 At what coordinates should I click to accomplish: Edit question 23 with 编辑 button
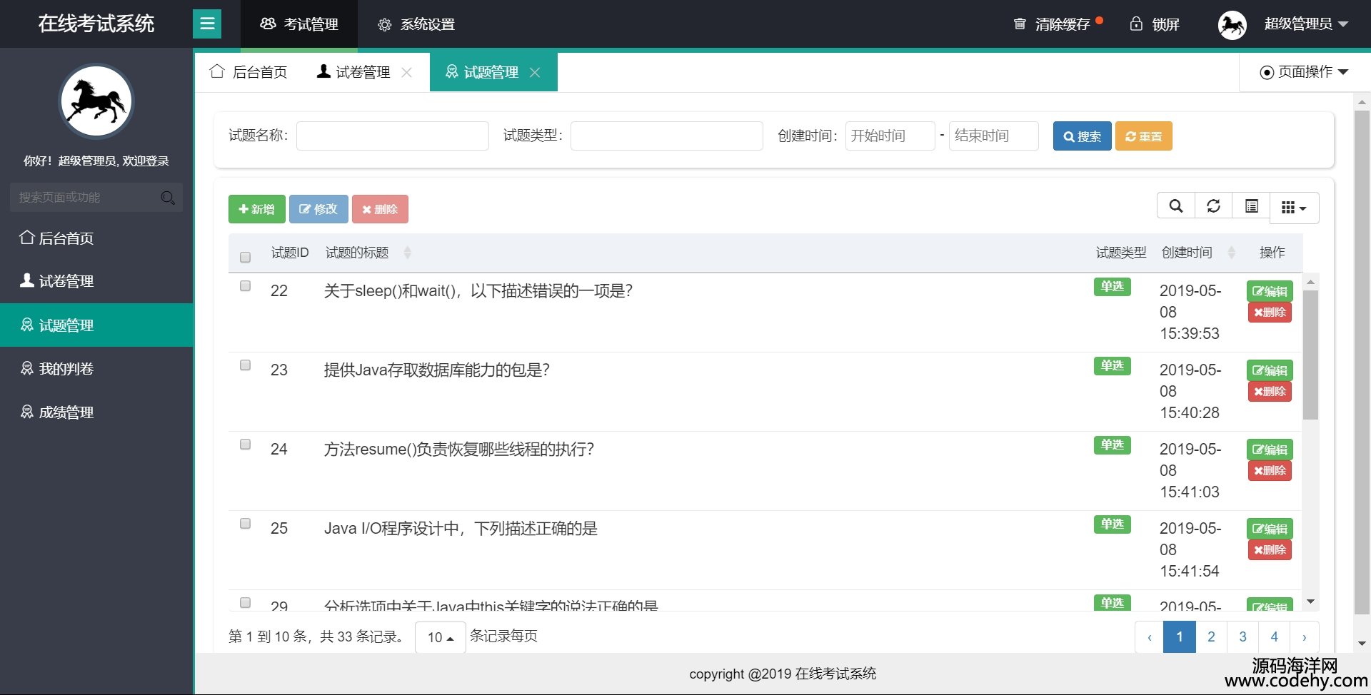[x=1270, y=370]
